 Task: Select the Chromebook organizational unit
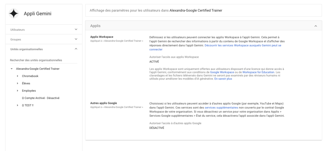tap(30, 76)
